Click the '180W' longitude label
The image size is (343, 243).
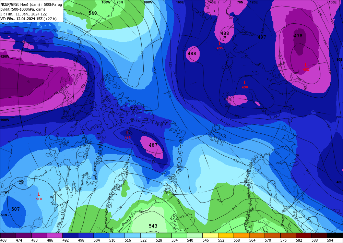point(148,2)
